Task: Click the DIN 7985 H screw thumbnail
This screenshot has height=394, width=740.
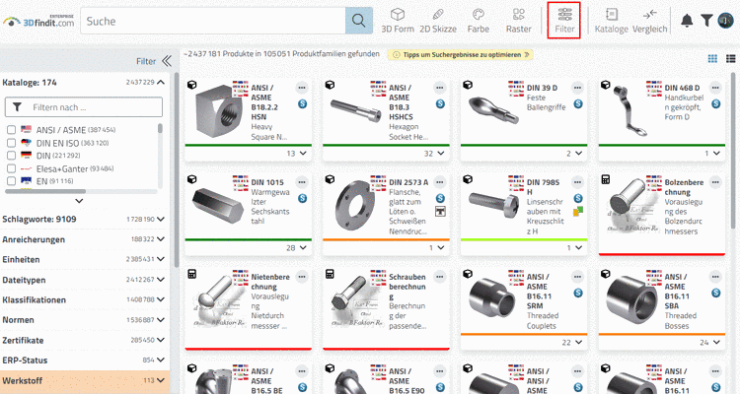Action: point(493,204)
